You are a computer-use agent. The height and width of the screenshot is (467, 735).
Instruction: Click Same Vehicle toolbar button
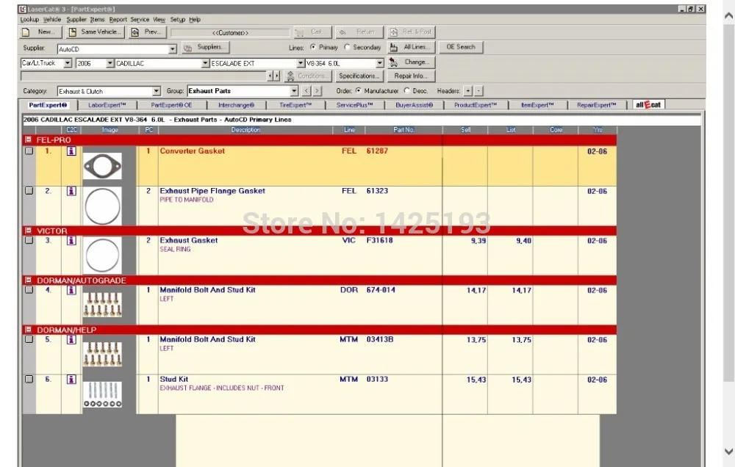pyautogui.click(x=95, y=32)
